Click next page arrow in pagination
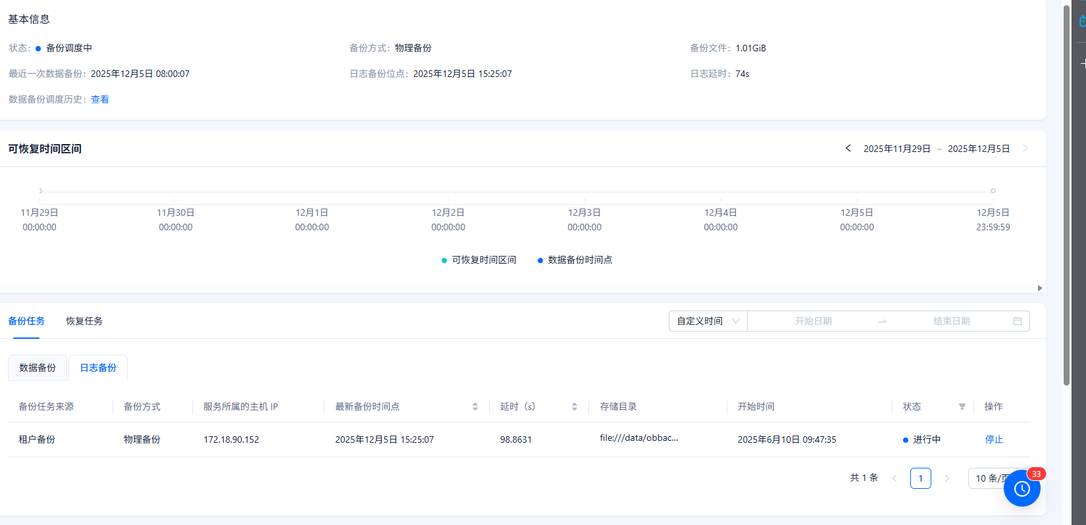1086x525 pixels. pos(946,478)
